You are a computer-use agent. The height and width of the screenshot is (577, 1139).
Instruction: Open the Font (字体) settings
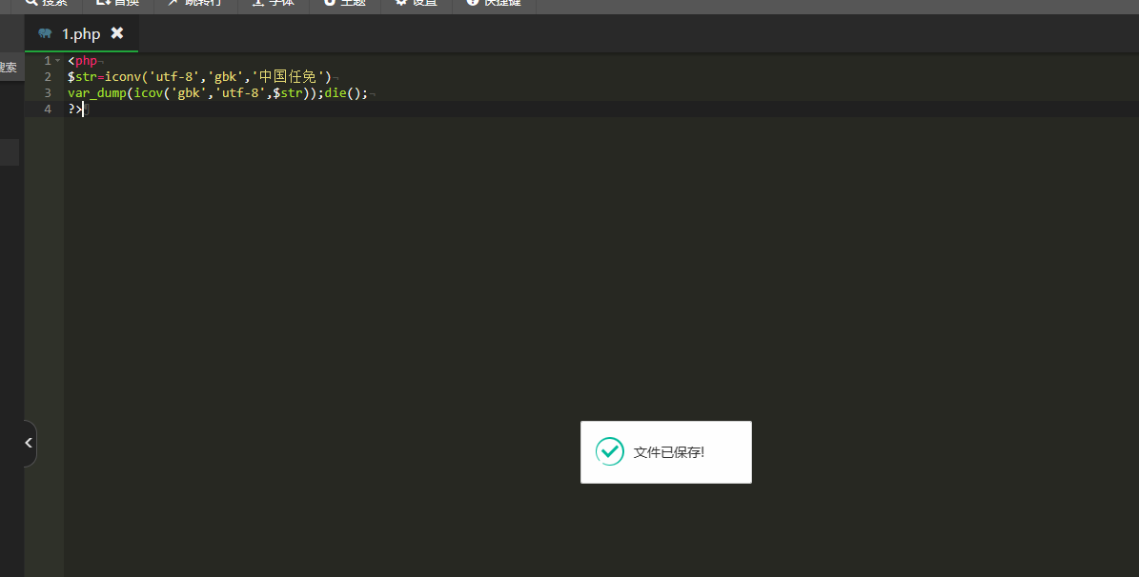click(x=273, y=4)
